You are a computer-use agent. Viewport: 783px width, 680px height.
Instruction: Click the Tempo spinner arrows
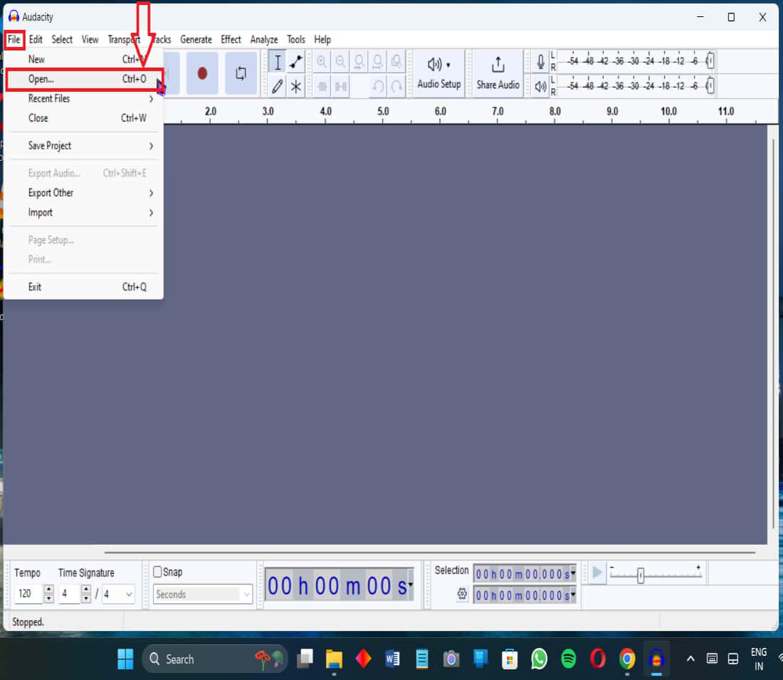49,594
